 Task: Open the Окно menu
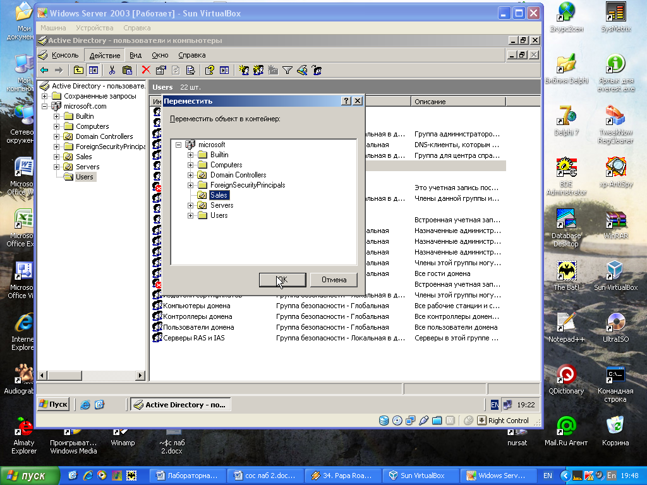160,55
